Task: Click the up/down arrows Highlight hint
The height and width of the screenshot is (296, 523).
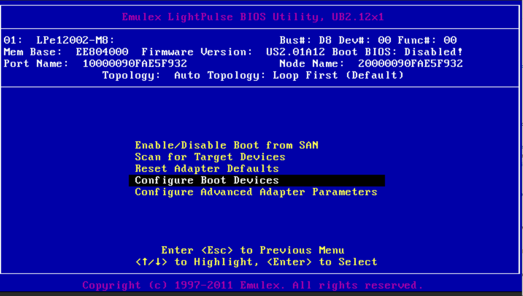Action: click(x=197, y=262)
